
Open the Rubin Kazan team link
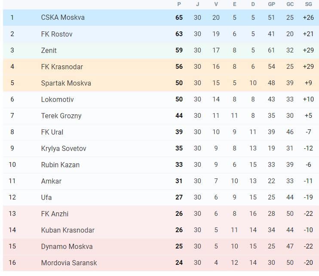coord(60,165)
